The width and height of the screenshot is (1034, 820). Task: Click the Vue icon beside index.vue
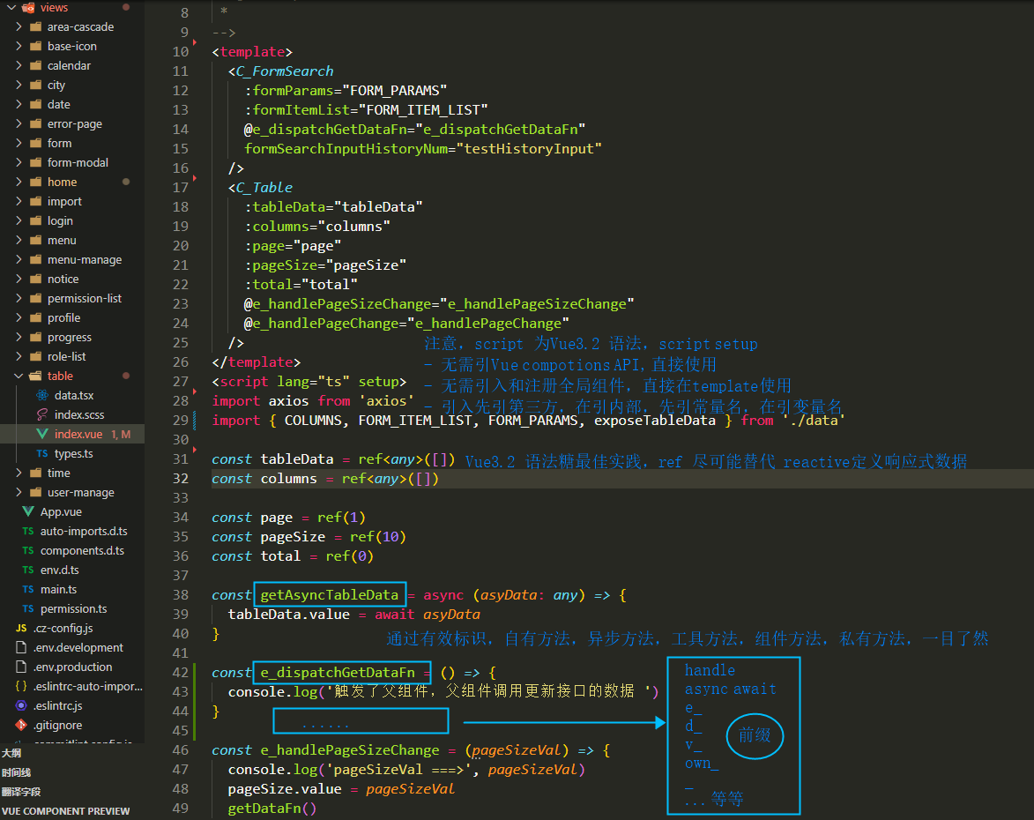(x=42, y=434)
